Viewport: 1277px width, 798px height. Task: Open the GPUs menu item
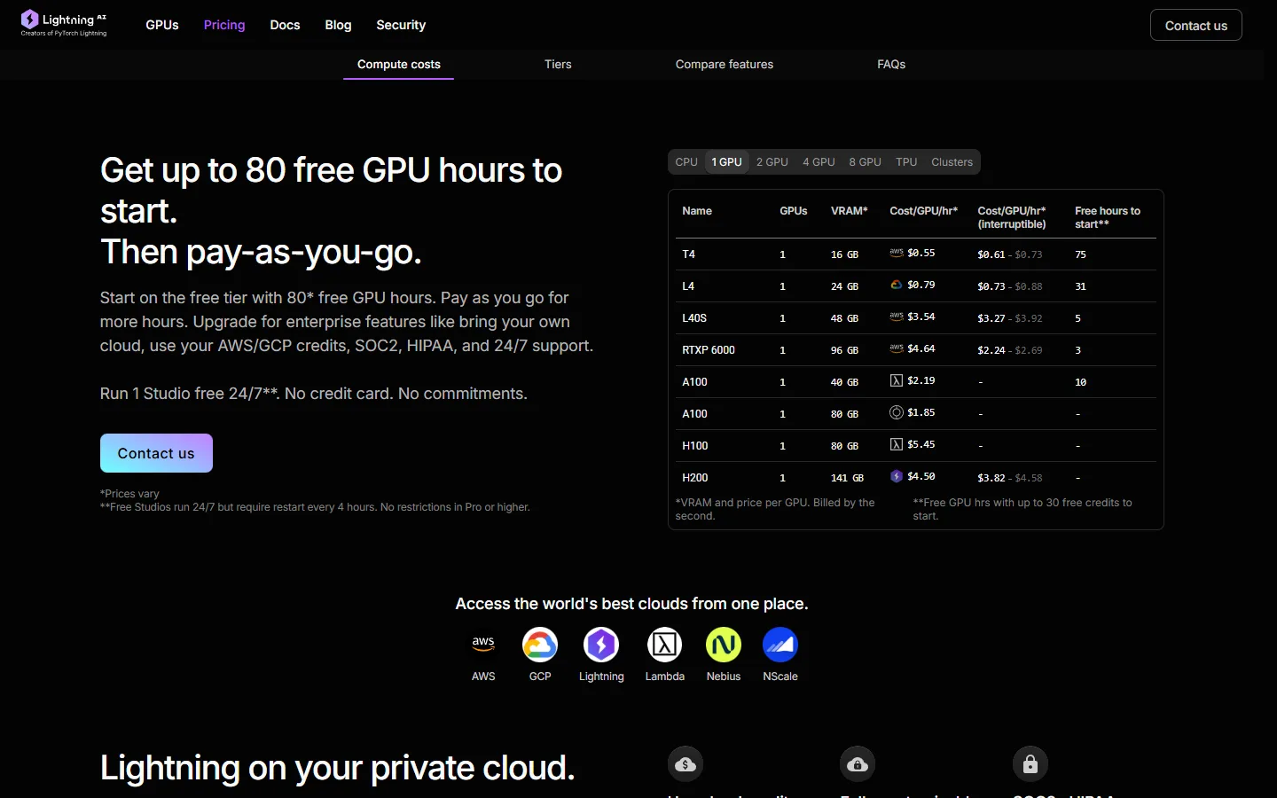click(x=162, y=25)
